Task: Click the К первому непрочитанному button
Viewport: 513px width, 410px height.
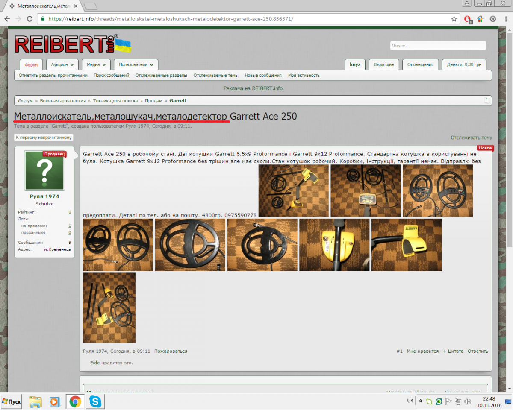Action: [44, 138]
